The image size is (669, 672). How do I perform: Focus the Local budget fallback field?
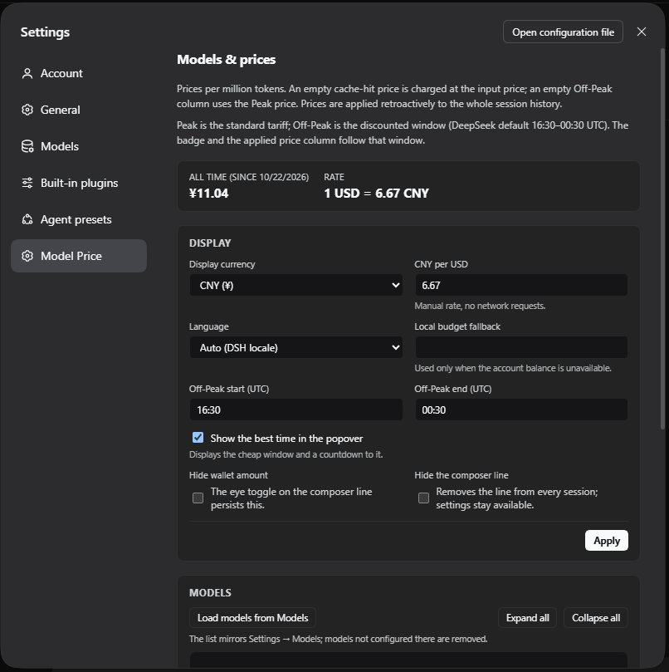pyautogui.click(x=521, y=347)
